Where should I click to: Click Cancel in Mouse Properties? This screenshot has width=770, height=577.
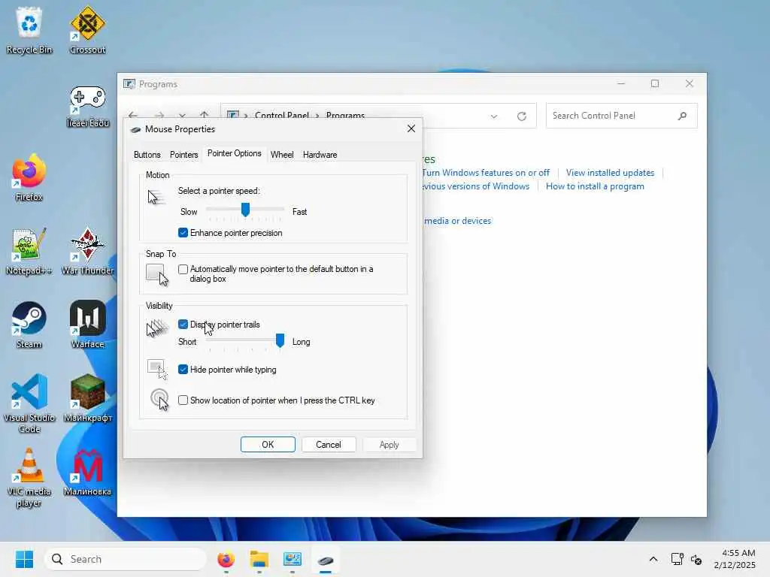click(329, 445)
